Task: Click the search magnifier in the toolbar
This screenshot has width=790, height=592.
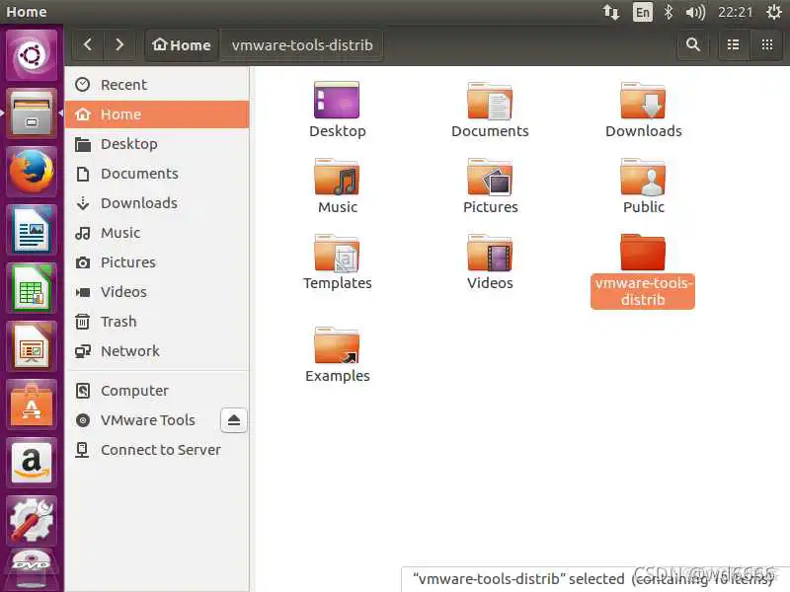Action: coord(693,44)
